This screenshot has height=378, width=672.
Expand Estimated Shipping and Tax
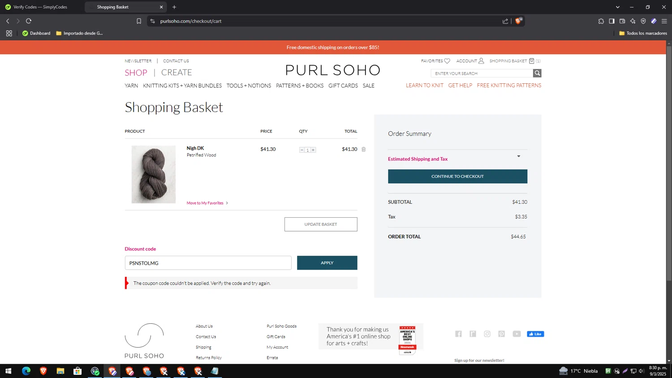pos(457,159)
